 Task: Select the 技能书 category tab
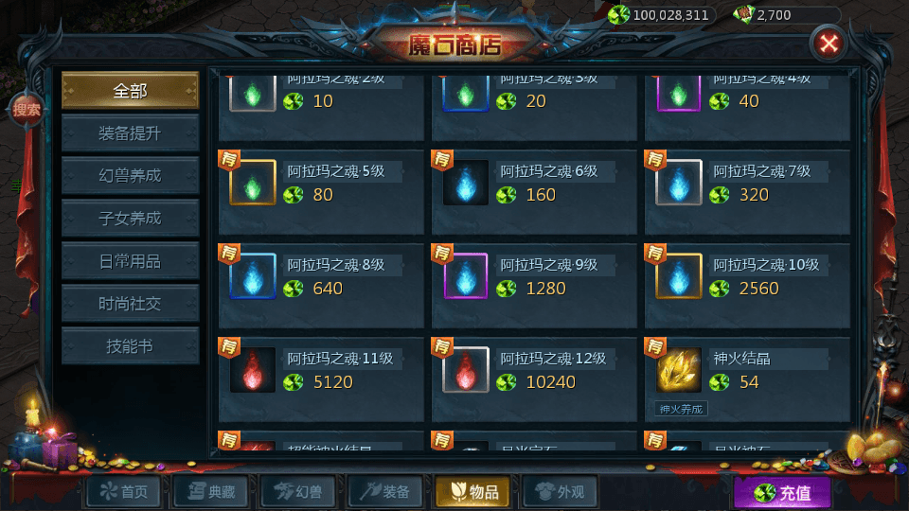(131, 346)
